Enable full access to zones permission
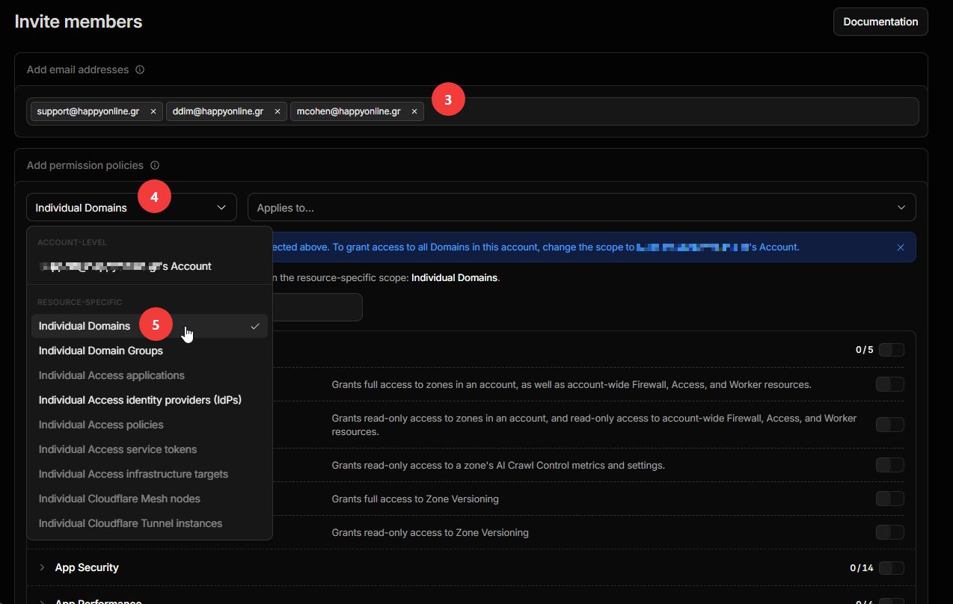The width and height of the screenshot is (953, 604). click(889, 384)
